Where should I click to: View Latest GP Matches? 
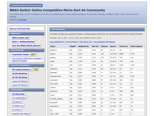[20, 85]
